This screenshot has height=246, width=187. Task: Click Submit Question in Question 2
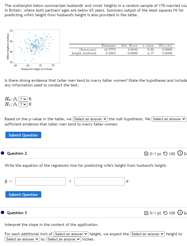tap(23, 194)
